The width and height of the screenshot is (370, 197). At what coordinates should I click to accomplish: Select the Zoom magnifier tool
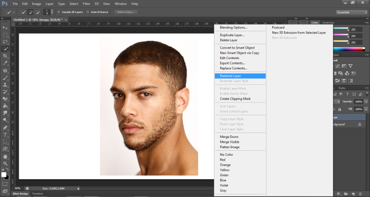click(x=5, y=163)
